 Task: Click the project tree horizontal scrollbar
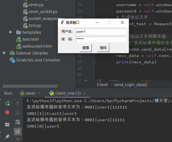pos(30,86)
